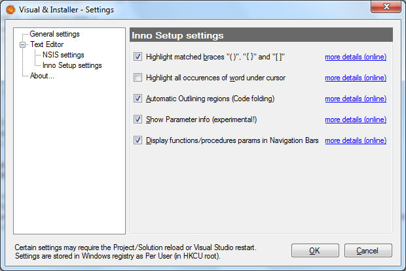The image size is (406, 271).
Task: Click the Inno Setup settings header
Action: (x=261, y=35)
